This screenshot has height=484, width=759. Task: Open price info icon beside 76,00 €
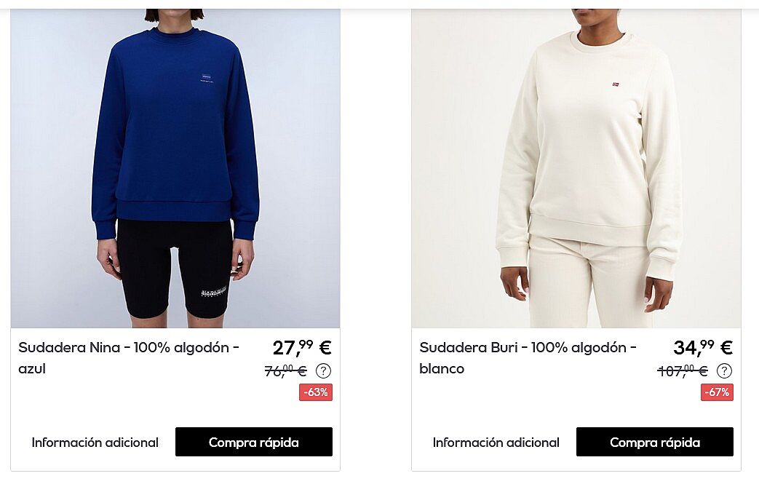[323, 370]
